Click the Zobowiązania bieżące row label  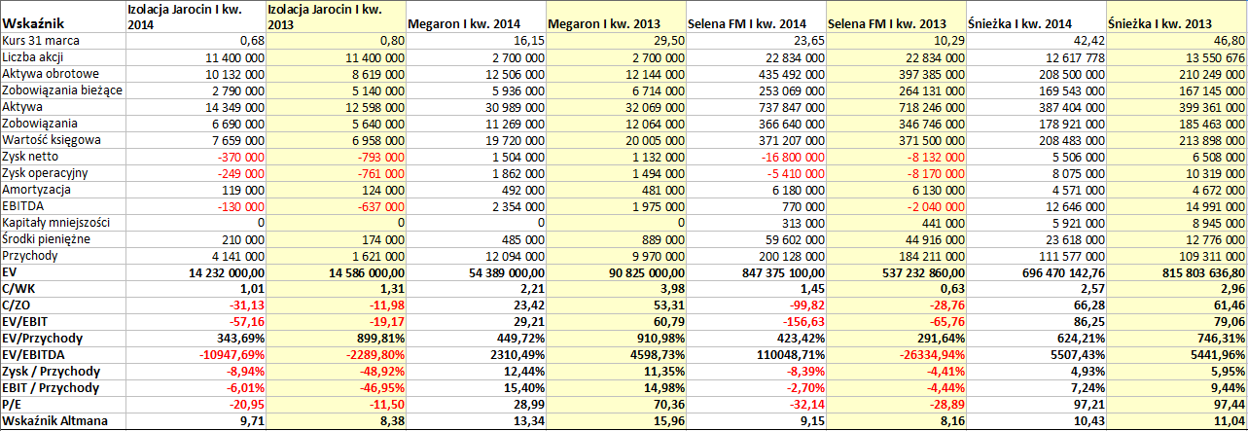62,90
